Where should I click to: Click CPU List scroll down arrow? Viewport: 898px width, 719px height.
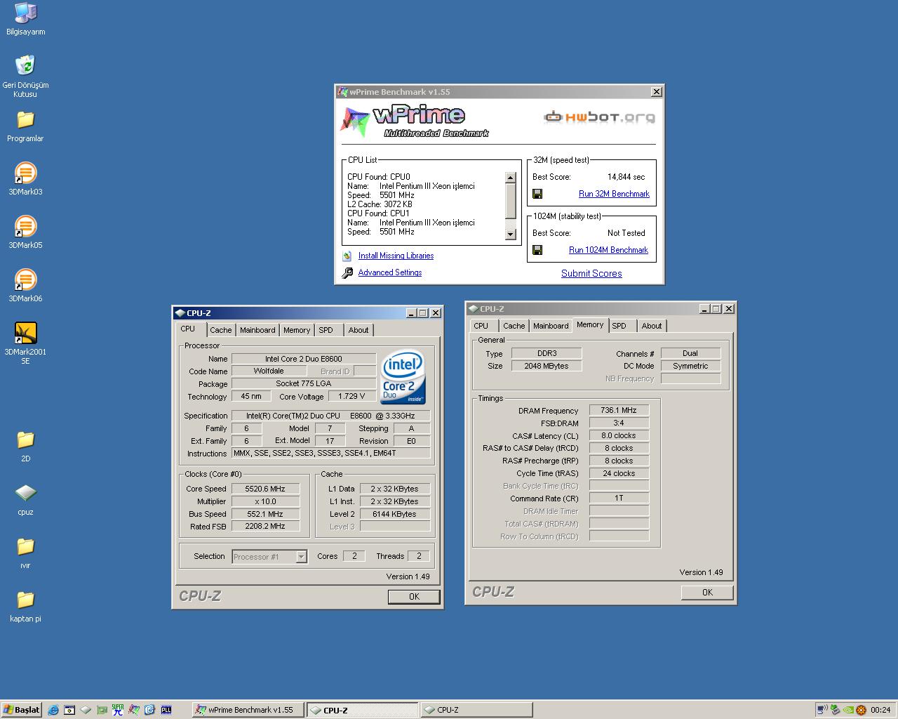510,235
